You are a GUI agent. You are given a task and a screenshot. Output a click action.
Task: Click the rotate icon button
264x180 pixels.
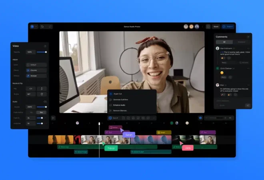(42, 94)
